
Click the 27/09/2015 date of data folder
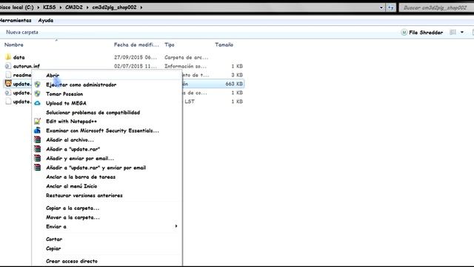pos(136,57)
